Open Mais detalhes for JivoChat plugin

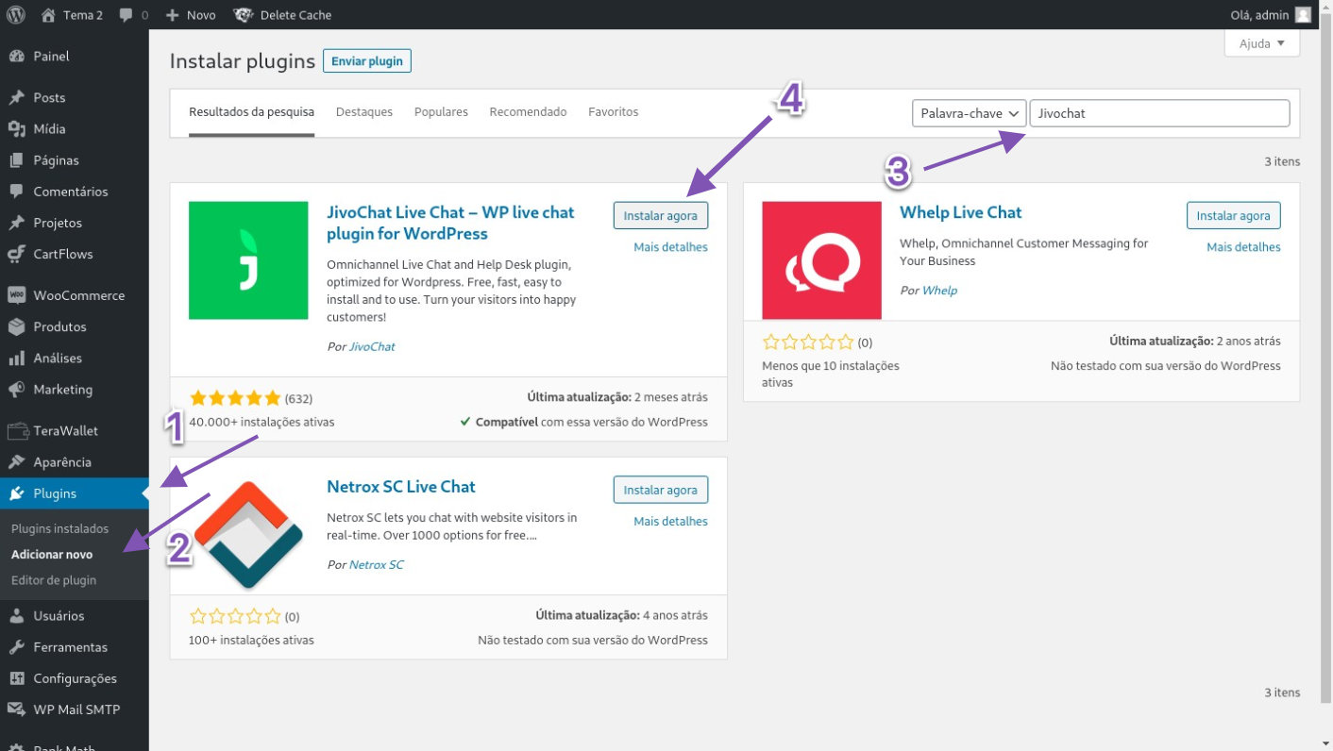pyautogui.click(x=671, y=247)
